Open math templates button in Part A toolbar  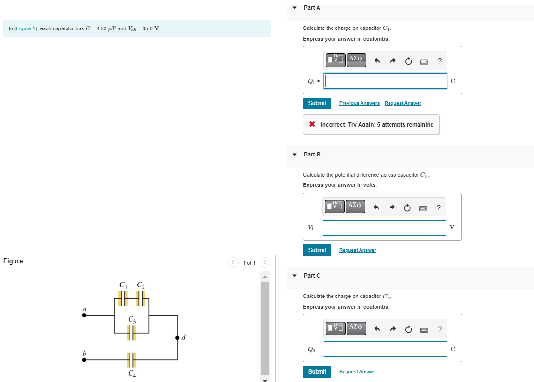point(335,60)
